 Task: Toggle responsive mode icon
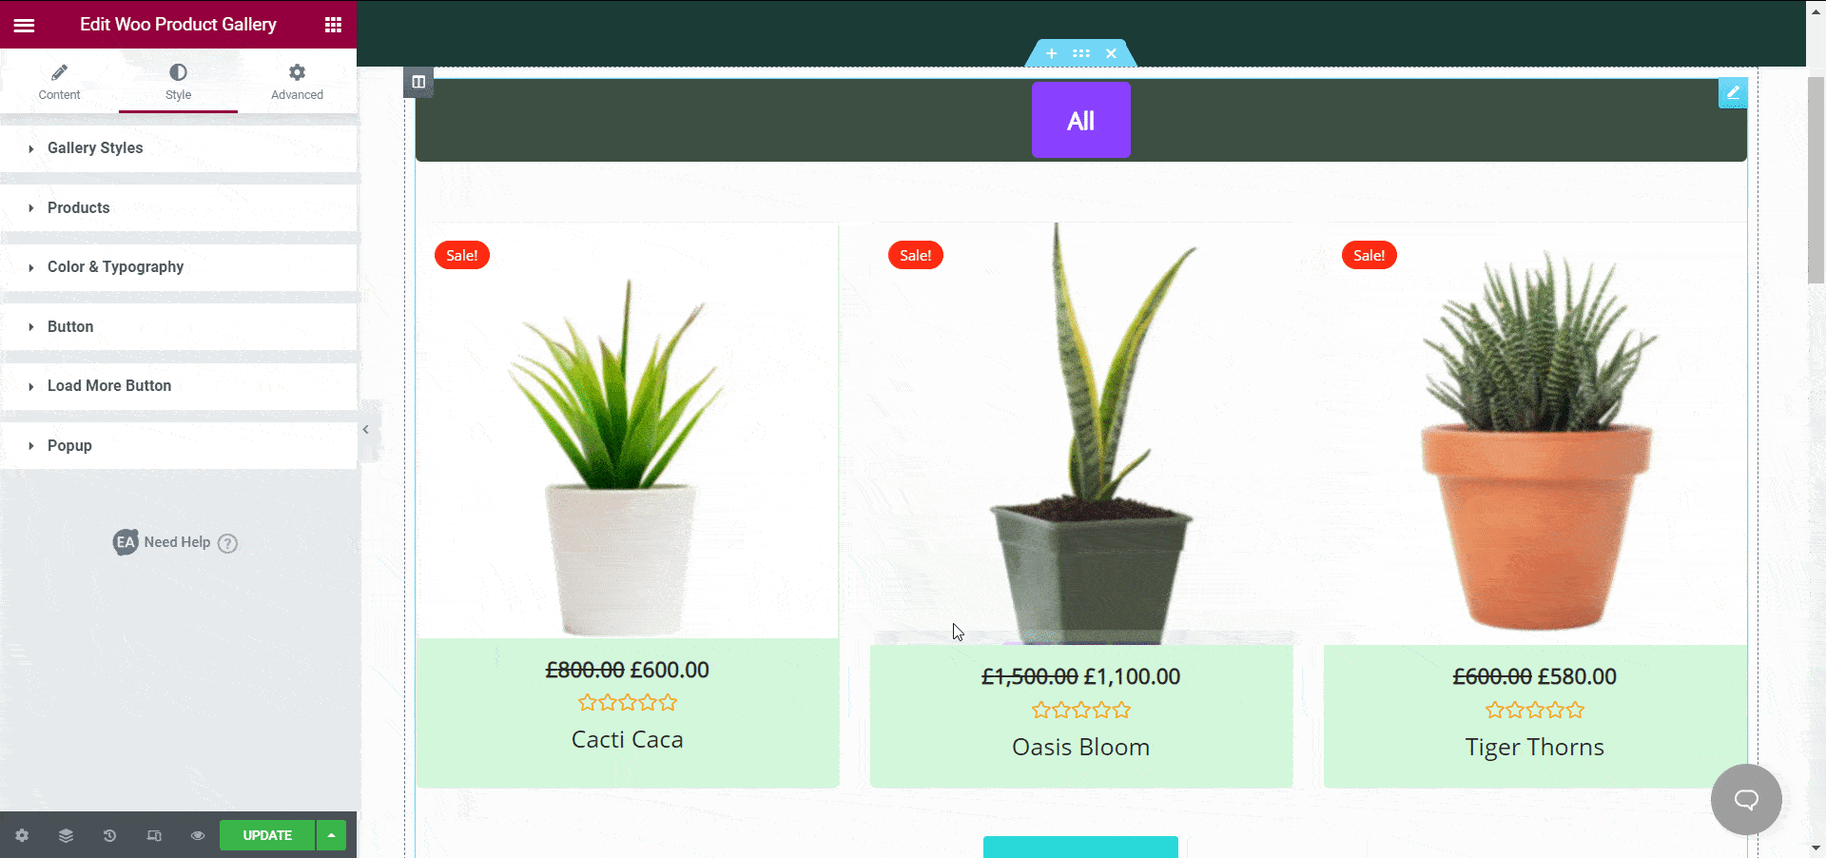coord(154,835)
